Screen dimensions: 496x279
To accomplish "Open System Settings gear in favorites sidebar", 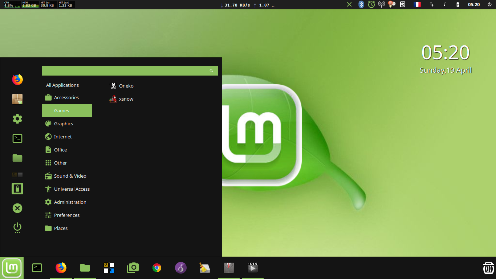I will (17, 119).
